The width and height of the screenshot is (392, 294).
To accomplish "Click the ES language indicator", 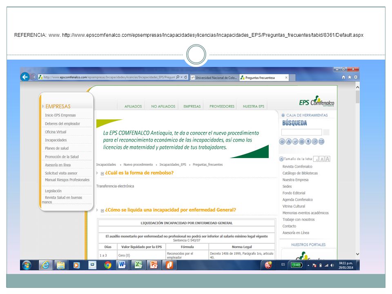I will (283, 265).
